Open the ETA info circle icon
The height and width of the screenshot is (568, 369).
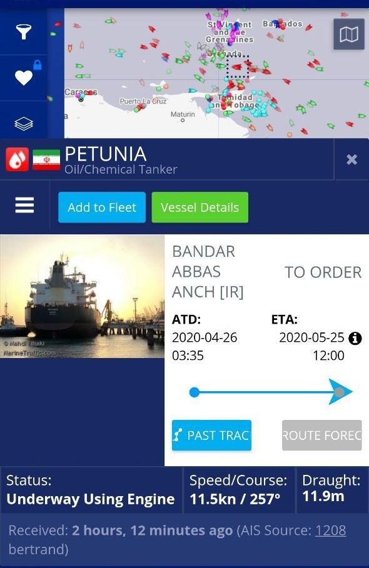(x=355, y=338)
